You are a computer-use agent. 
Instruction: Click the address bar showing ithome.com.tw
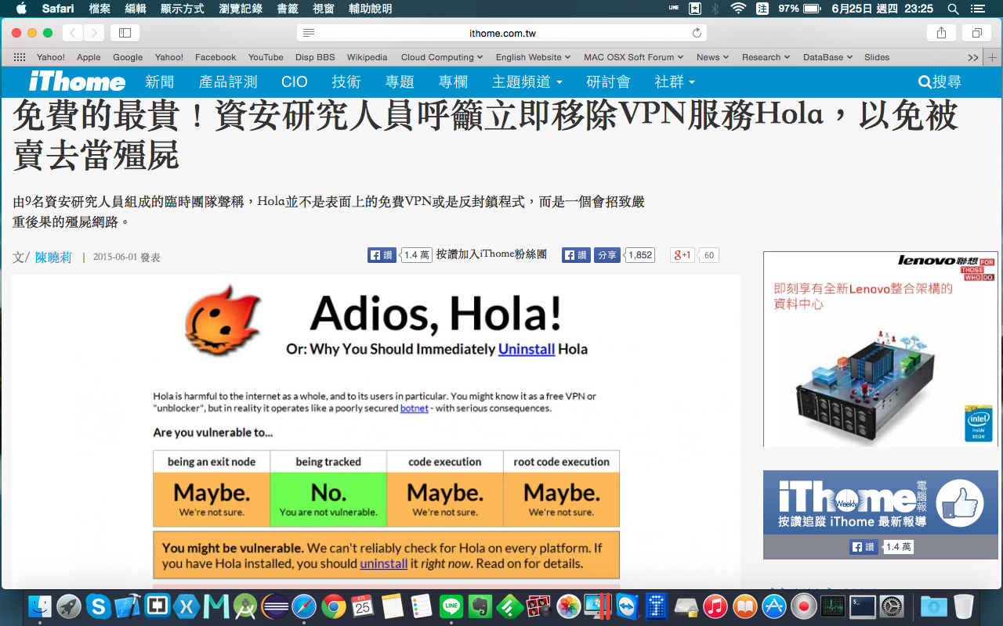(x=502, y=33)
